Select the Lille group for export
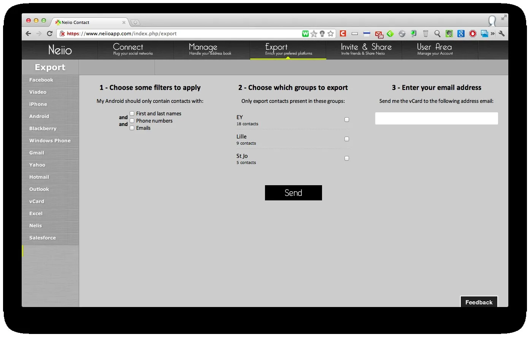This screenshot has height=337, width=530. point(347,139)
